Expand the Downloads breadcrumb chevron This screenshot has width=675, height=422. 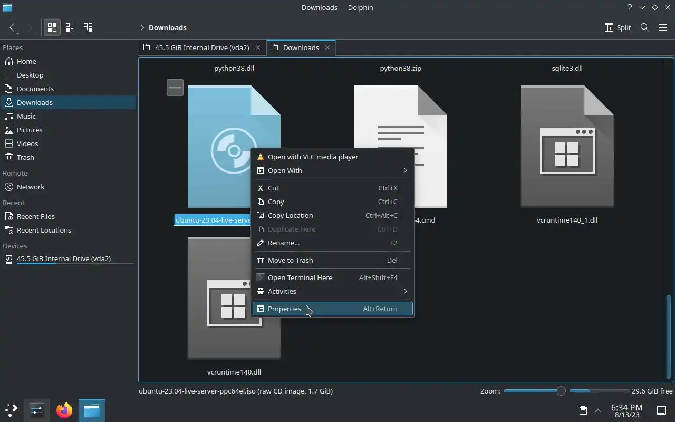click(142, 27)
